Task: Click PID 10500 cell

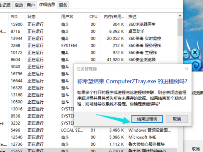Action: pyautogui.click(x=17, y=102)
